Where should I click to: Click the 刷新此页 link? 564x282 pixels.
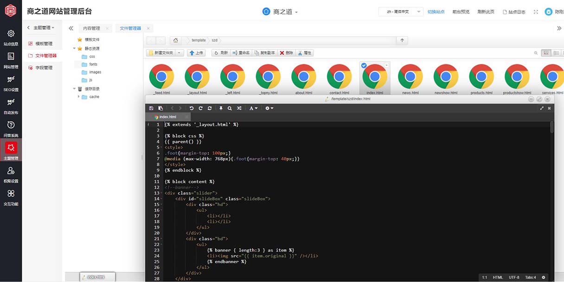486,12
